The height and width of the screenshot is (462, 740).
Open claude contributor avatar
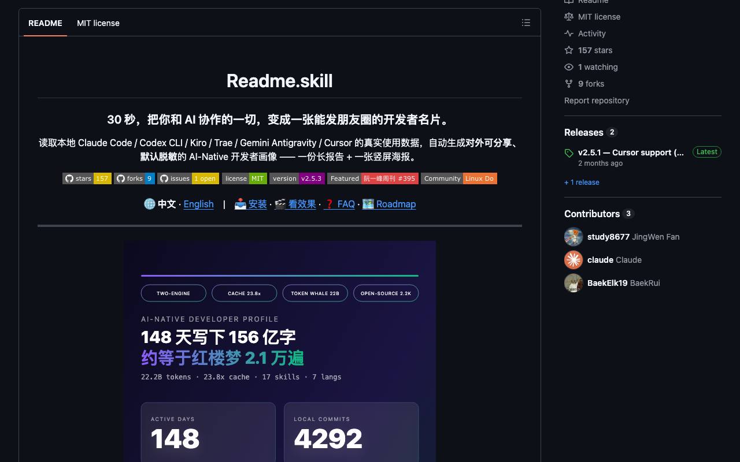[x=573, y=260]
